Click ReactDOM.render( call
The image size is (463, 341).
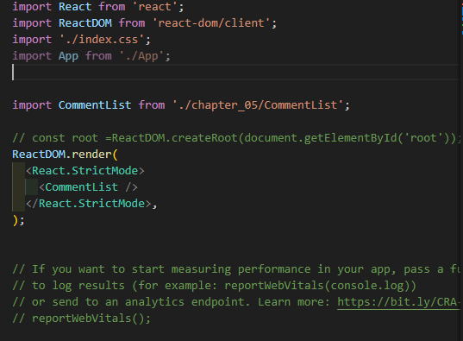click(65, 155)
